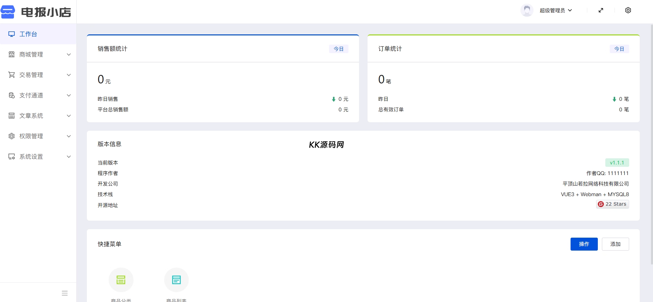653x302 pixels.
Task: Click the 22 Stars badge link
Action: (612, 204)
